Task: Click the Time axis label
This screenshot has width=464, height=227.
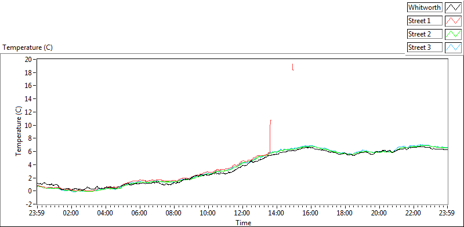Action: [243, 223]
